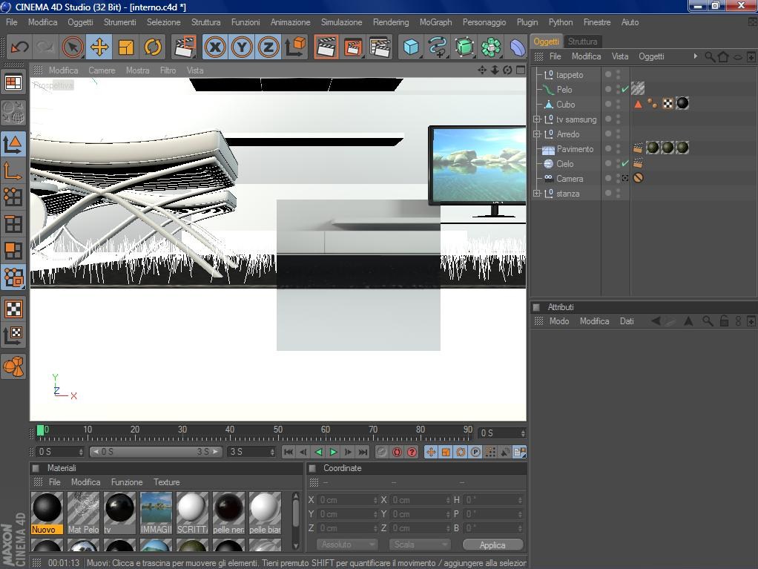
Task: Open the render settings clapperboard icon
Action: (380, 47)
